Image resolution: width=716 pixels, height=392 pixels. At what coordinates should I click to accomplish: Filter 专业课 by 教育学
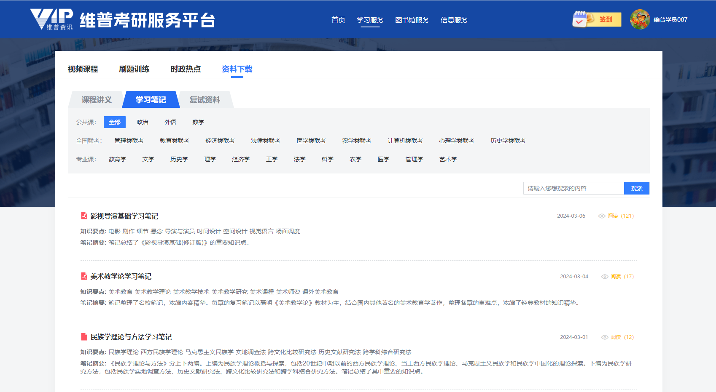(x=117, y=159)
